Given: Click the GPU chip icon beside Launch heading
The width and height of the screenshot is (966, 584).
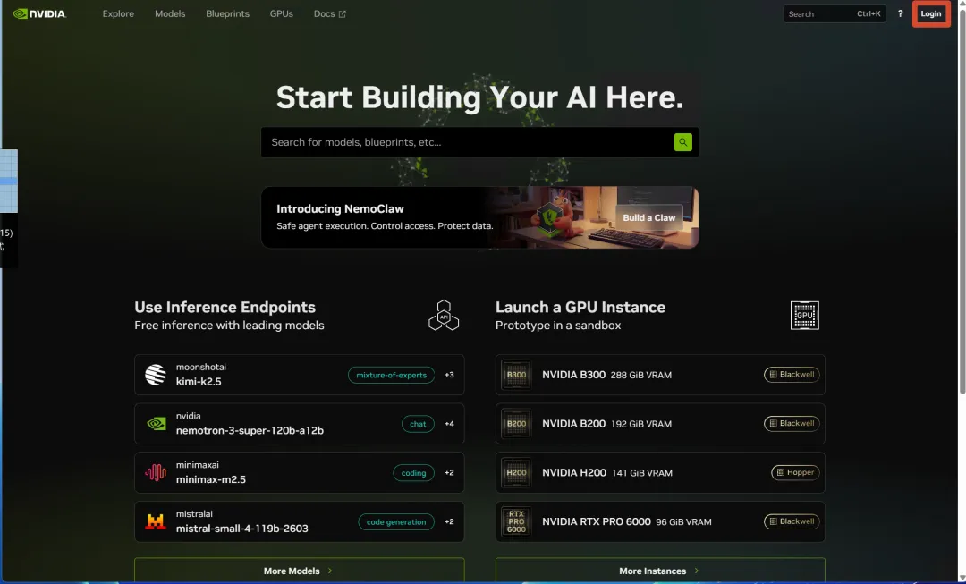Looking at the screenshot, I should pos(805,316).
